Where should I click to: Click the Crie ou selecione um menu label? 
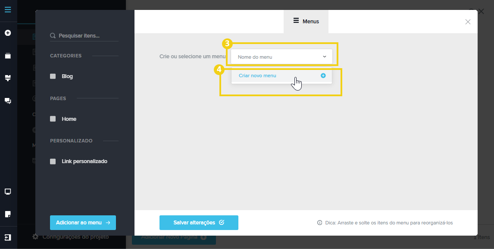tap(193, 57)
